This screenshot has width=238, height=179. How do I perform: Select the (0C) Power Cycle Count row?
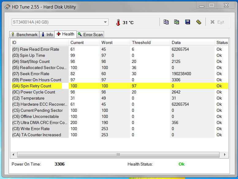click(120, 92)
